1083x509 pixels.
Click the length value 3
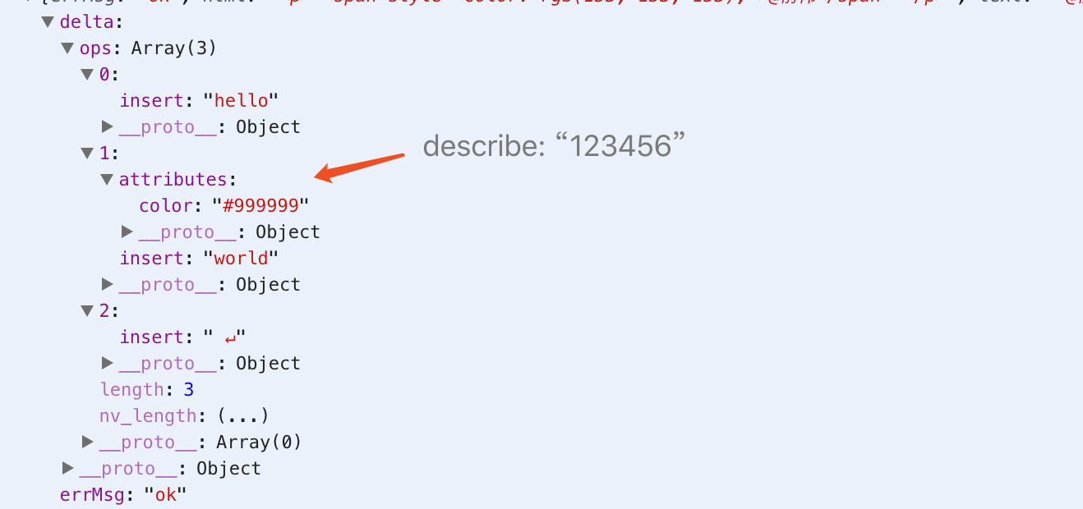pyautogui.click(x=188, y=389)
